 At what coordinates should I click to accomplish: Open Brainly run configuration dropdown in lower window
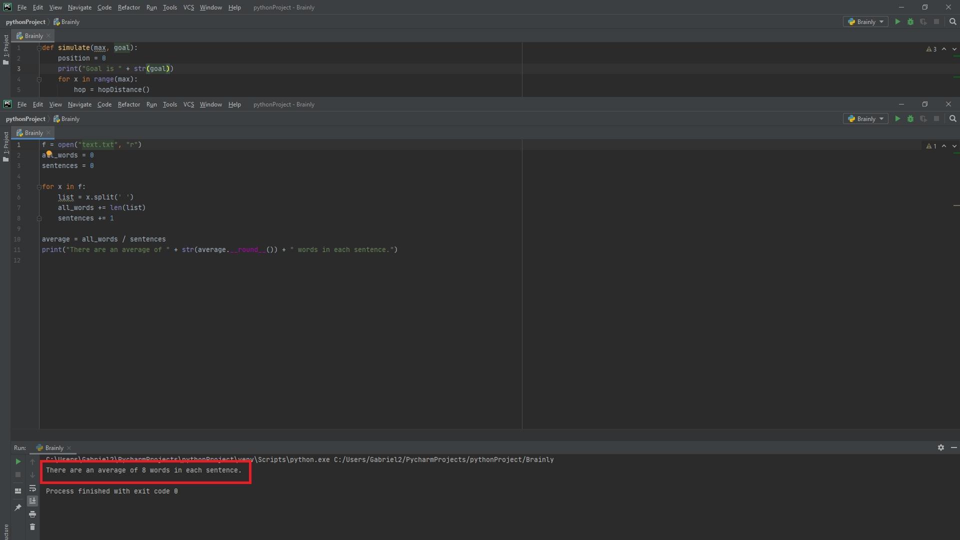[865, 119]
